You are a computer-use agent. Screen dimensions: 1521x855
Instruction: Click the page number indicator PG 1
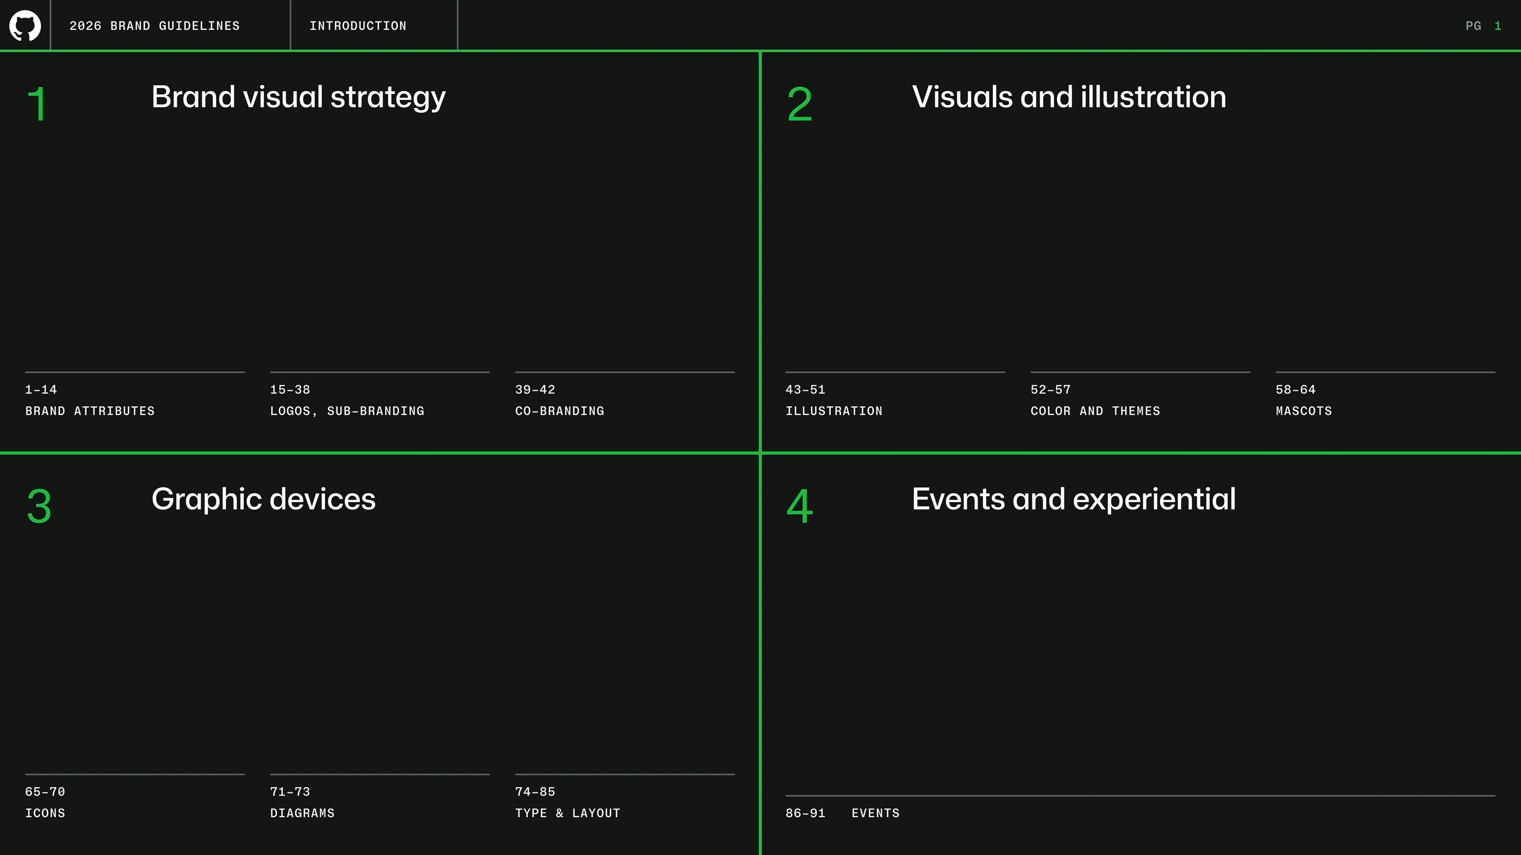1483,26
